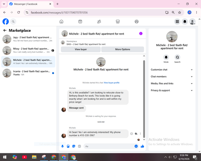This screenshot has width=201, height=161.
Task: Click the chat scrollbar up arrow
Action: click(144, 56)
